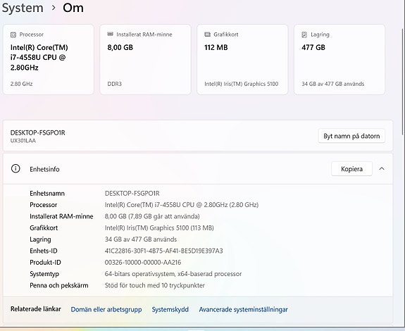Click Grafikkort row value with 113 MB
The image size is (405, 331).
pos(159,227)
